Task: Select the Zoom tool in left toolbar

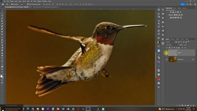Action: tap(2, 69)
